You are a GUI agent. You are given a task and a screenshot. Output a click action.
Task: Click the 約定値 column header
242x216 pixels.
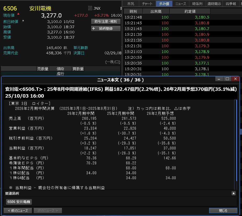point(190,11)
